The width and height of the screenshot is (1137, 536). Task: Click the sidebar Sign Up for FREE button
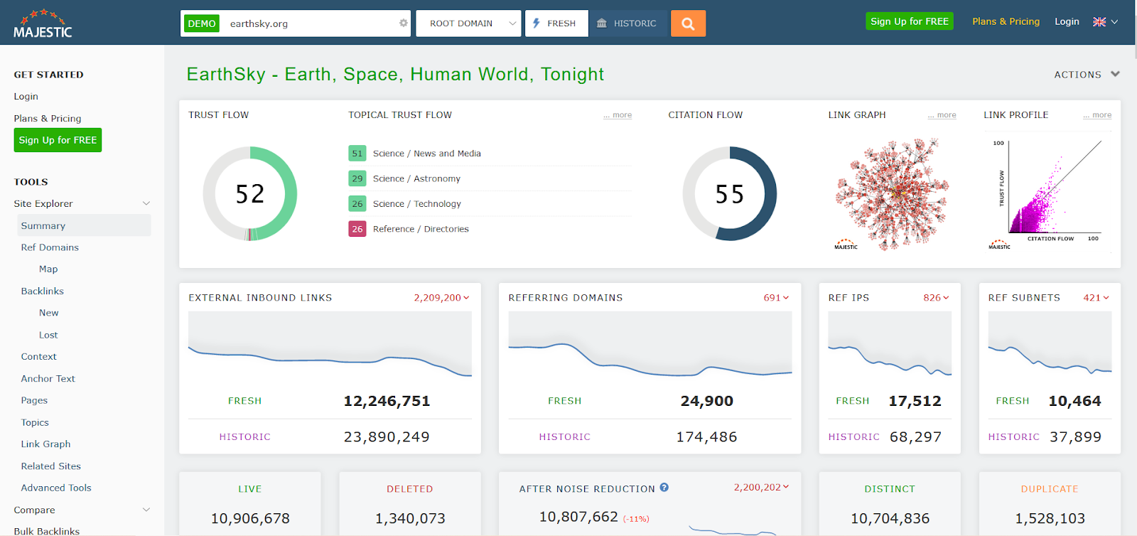pos(58,140)
